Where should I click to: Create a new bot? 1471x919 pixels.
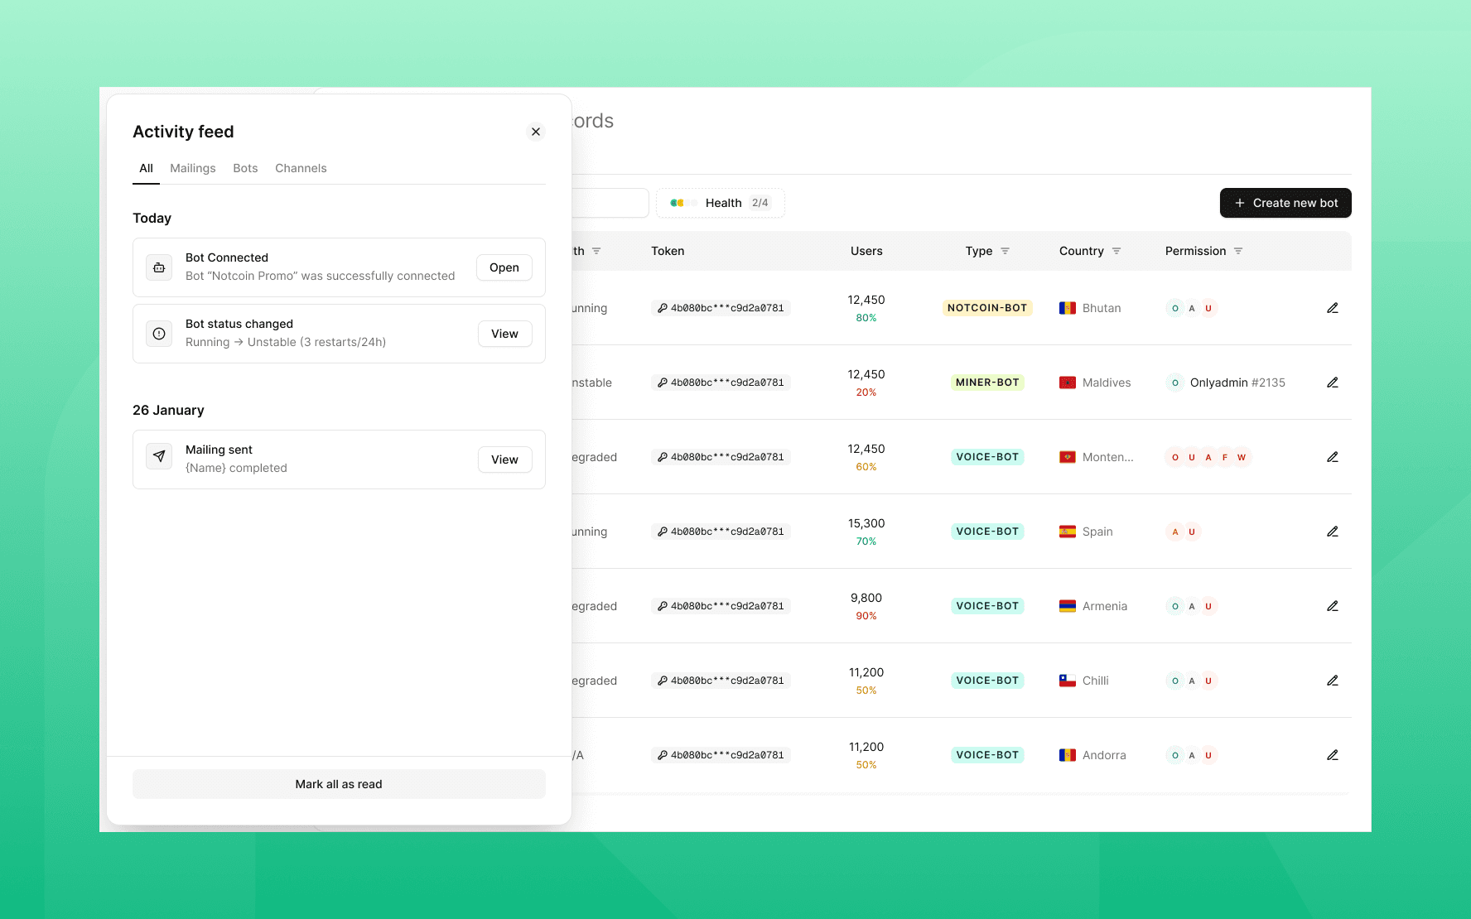click(x=1285, y=203)
